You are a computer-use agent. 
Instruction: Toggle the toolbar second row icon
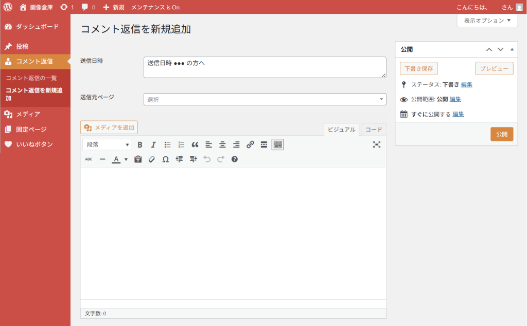[x=277, y=144]
